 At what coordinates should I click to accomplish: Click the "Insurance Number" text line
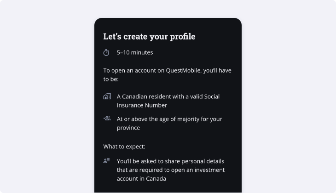(x=142, y=105)
